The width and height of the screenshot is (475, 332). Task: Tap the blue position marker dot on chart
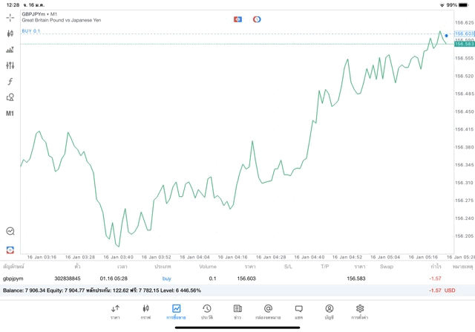click(446, 36)
